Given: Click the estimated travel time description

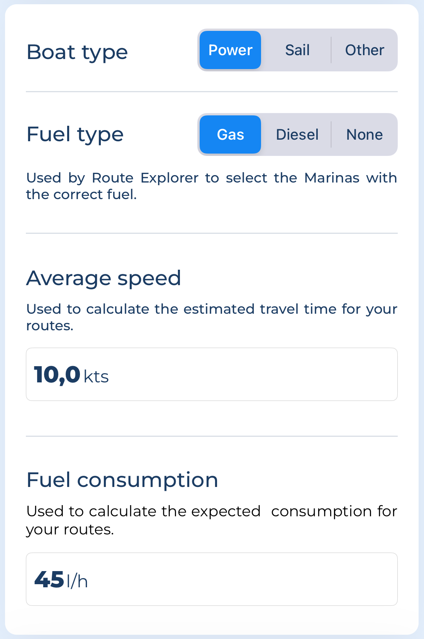Looking at the screenshot, I should (x=212, y=317).
